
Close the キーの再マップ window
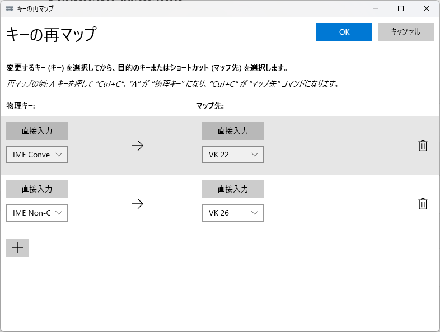pos(427,8)
